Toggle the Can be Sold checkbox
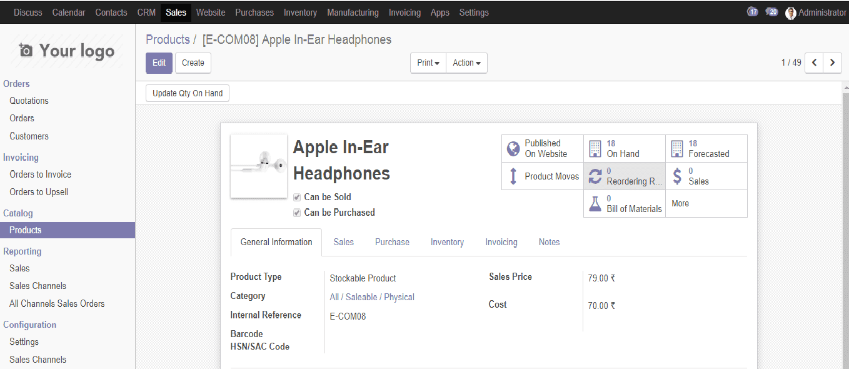 [x=297, y=197]
